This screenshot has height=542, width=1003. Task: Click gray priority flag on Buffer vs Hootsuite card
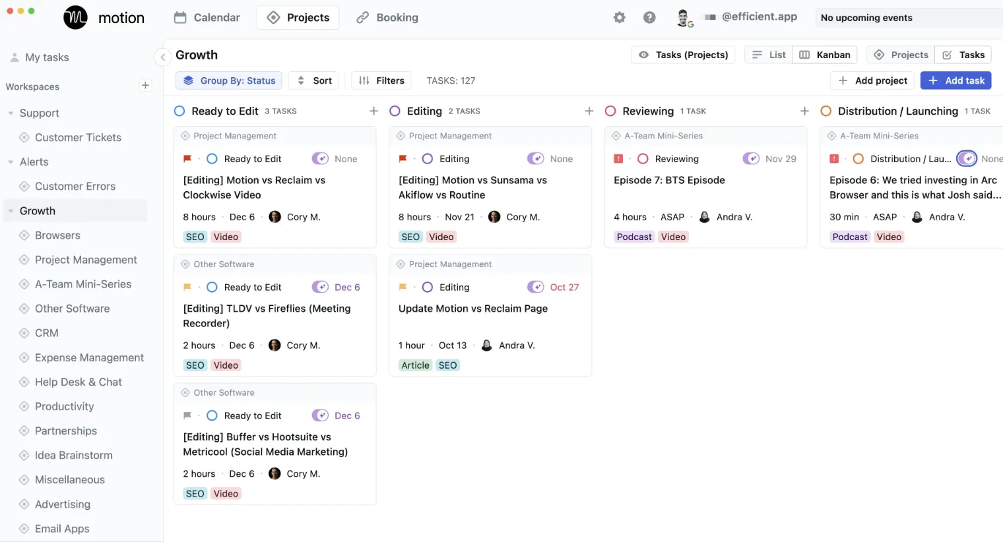pyautogui.click(x=187, y=416)
